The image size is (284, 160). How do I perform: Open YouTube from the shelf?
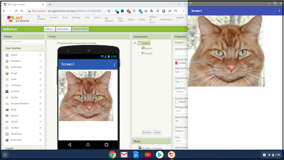tap(148, 155)
